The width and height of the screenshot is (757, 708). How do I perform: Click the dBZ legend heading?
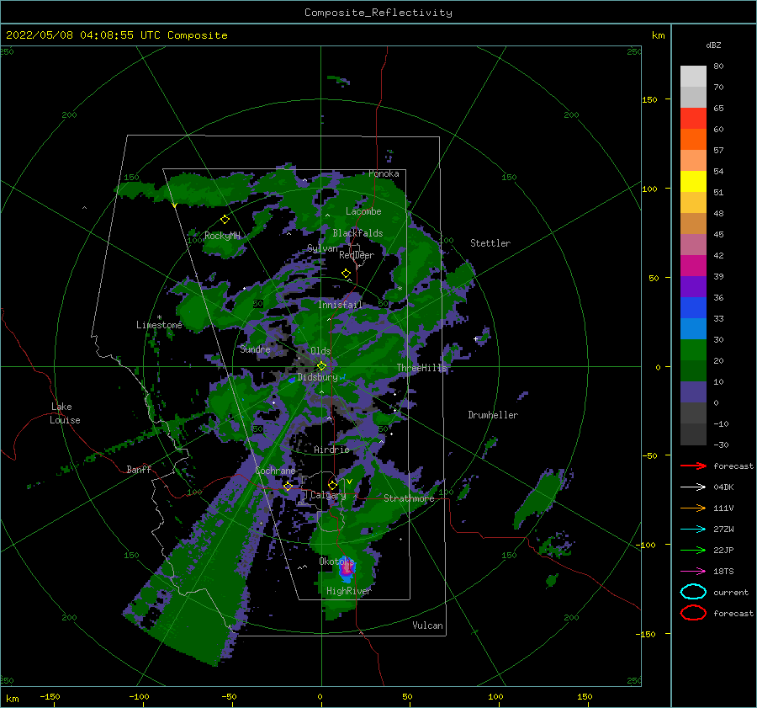click(713, 45)
